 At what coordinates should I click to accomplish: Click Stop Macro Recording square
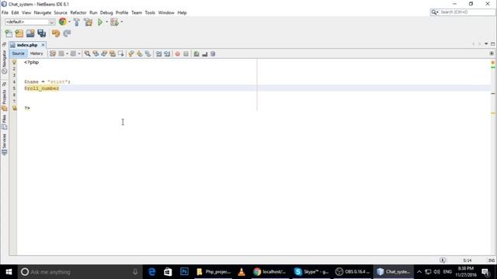186,54
